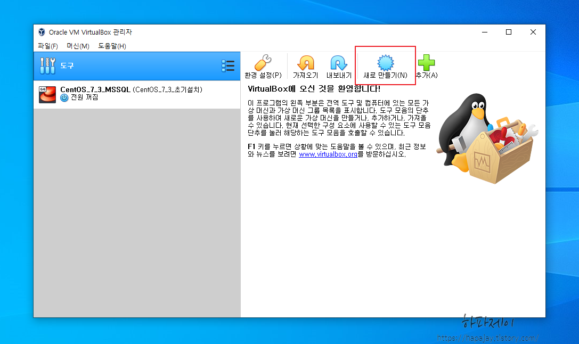Click the 도구 label in the sidebar

click(67, 65)
